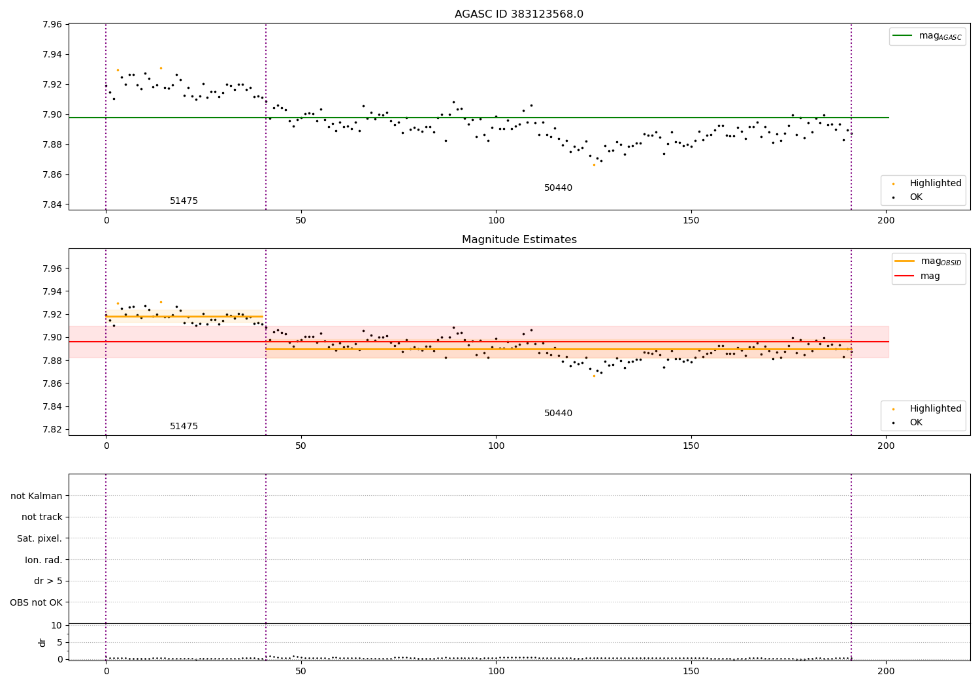Click the red mag line in Magnitude Estimates
980x686 pixels.
(x=479, y=342)
